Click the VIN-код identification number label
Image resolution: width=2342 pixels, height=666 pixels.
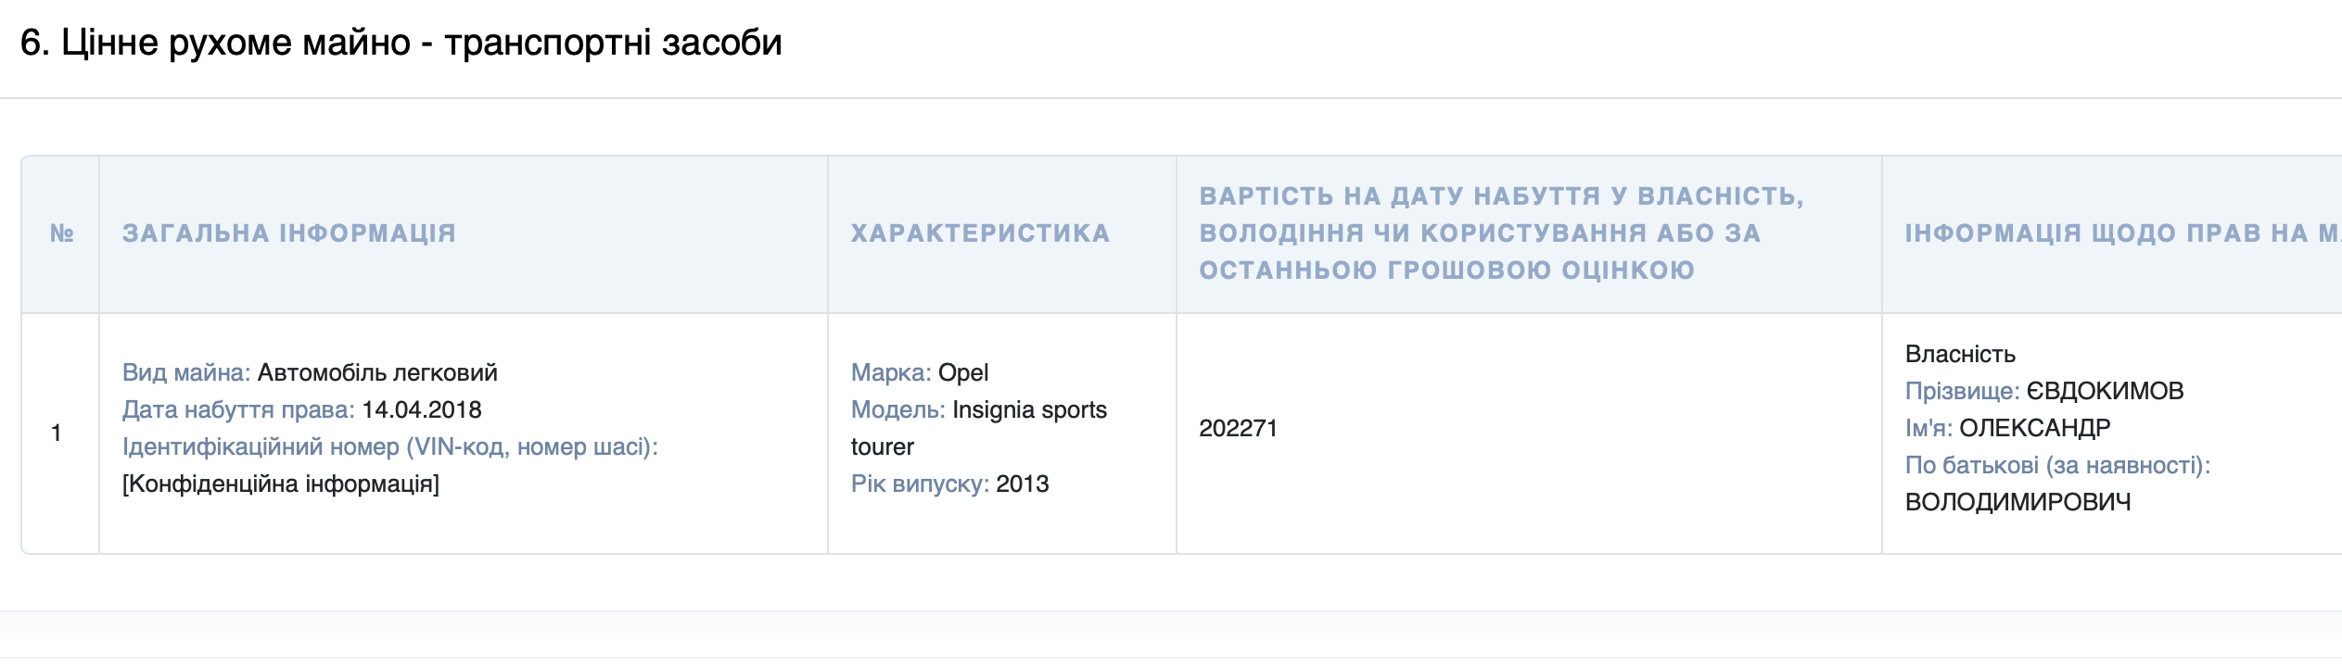(x=389, y=446)
